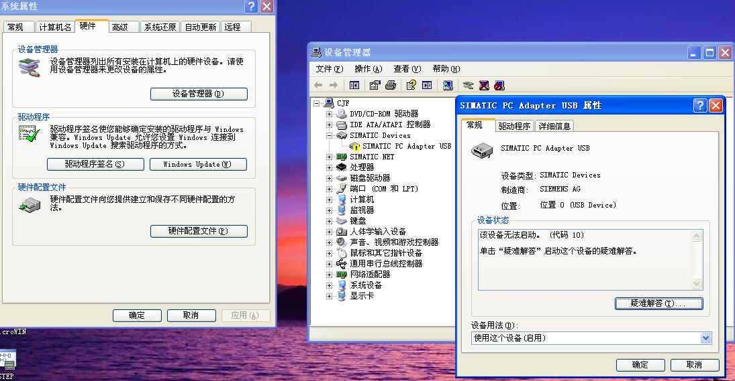The height and width of the screenshot is (381, 735).
Task: Click the Update driver toolbar icon
Action: point(468,85)
